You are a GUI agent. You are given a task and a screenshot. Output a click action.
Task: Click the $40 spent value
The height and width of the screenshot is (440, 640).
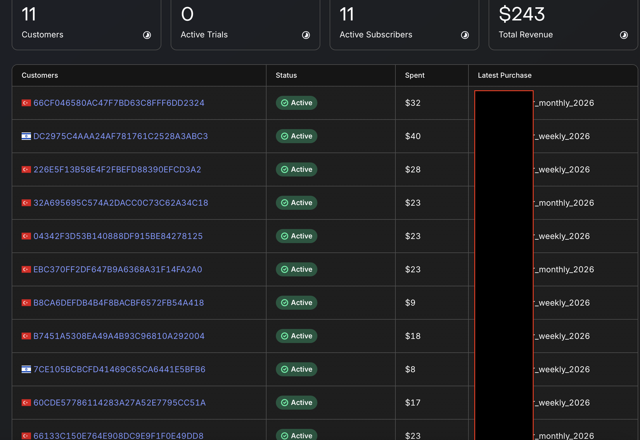pos(413,136)
